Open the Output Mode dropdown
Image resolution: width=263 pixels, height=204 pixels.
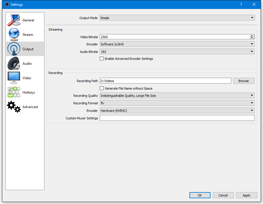coord(177,18)
